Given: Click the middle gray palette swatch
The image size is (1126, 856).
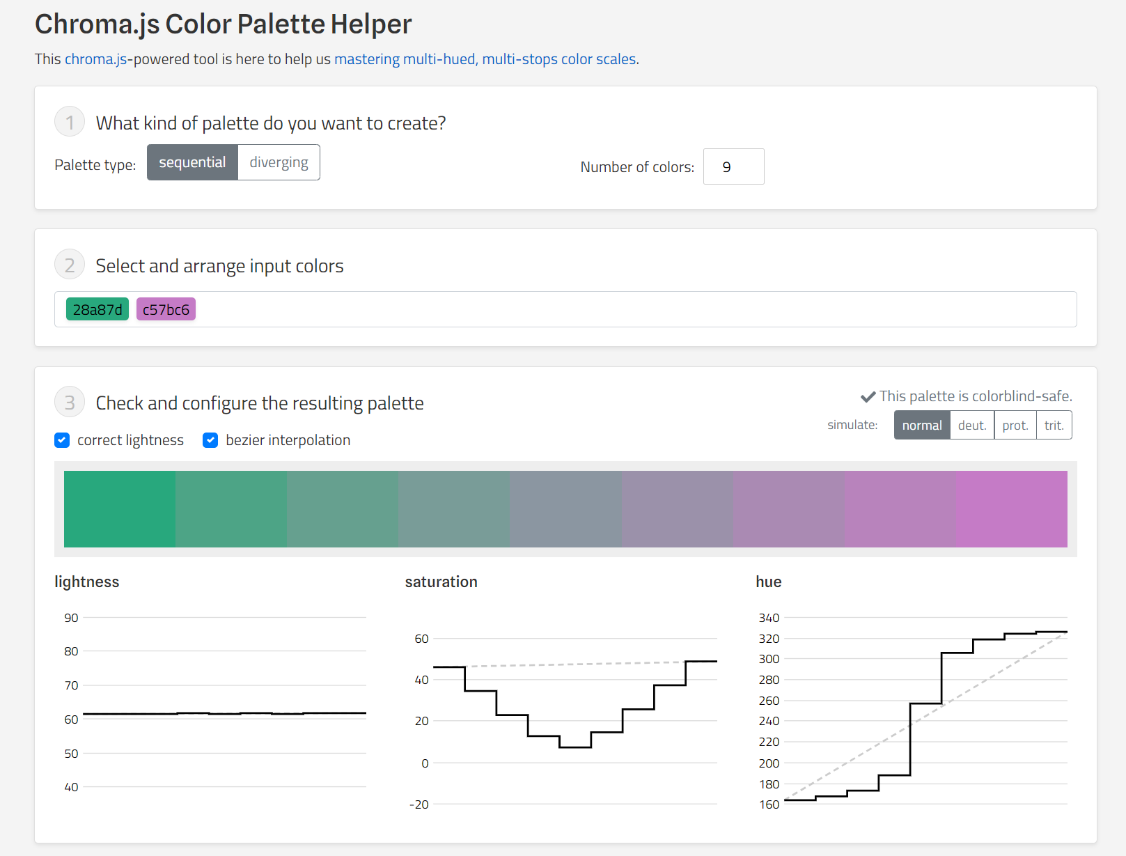Looking at the screenshot, I should coord(565,509).
